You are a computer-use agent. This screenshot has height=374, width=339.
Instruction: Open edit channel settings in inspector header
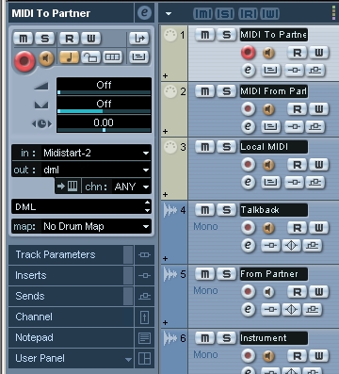pos(144,12)
